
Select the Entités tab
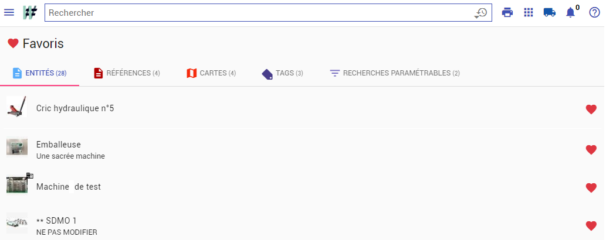click(x=40, y=73)
